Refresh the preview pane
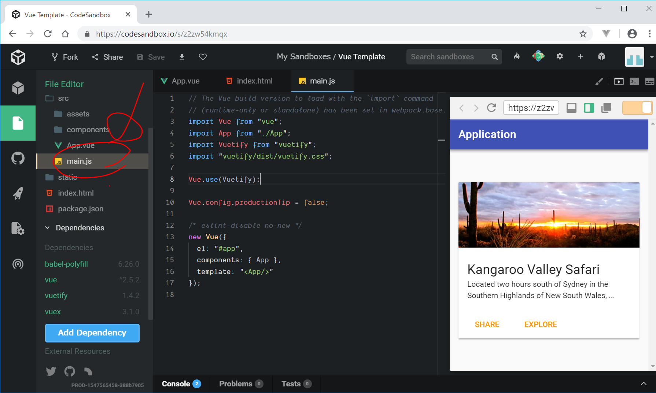Image resolution: width=656 pixels, height=393 pixels. tap(491, 108)
